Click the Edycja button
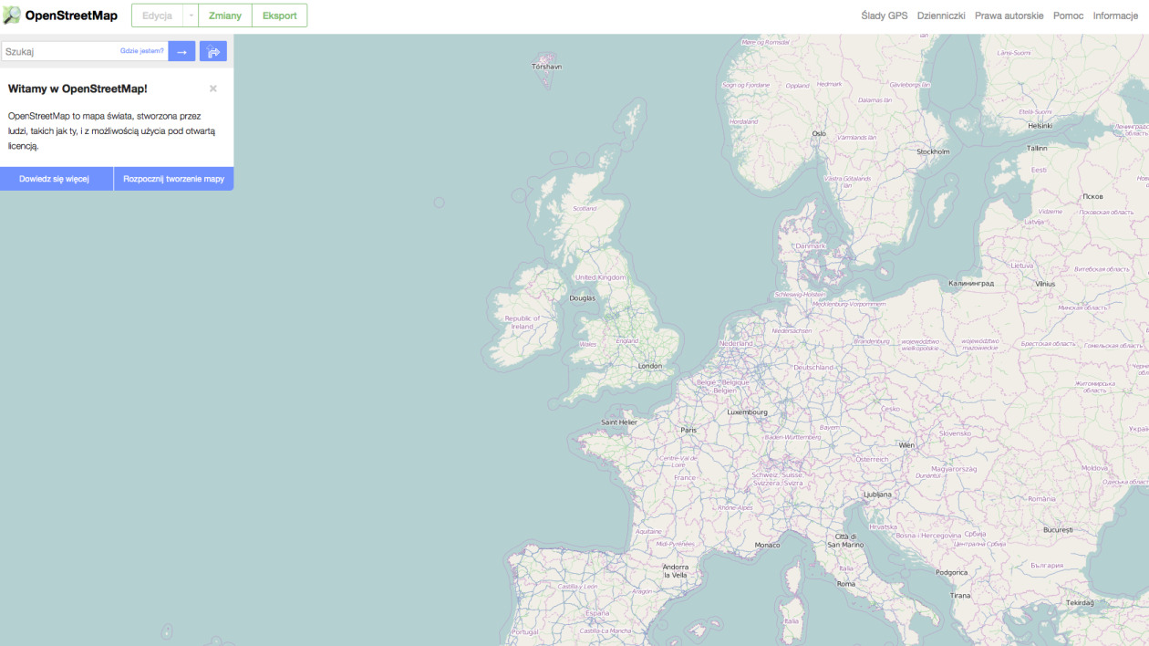1149x646 pixels. 157,16
